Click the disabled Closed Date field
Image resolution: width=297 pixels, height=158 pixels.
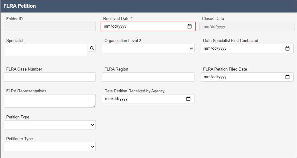pos(247,27)
